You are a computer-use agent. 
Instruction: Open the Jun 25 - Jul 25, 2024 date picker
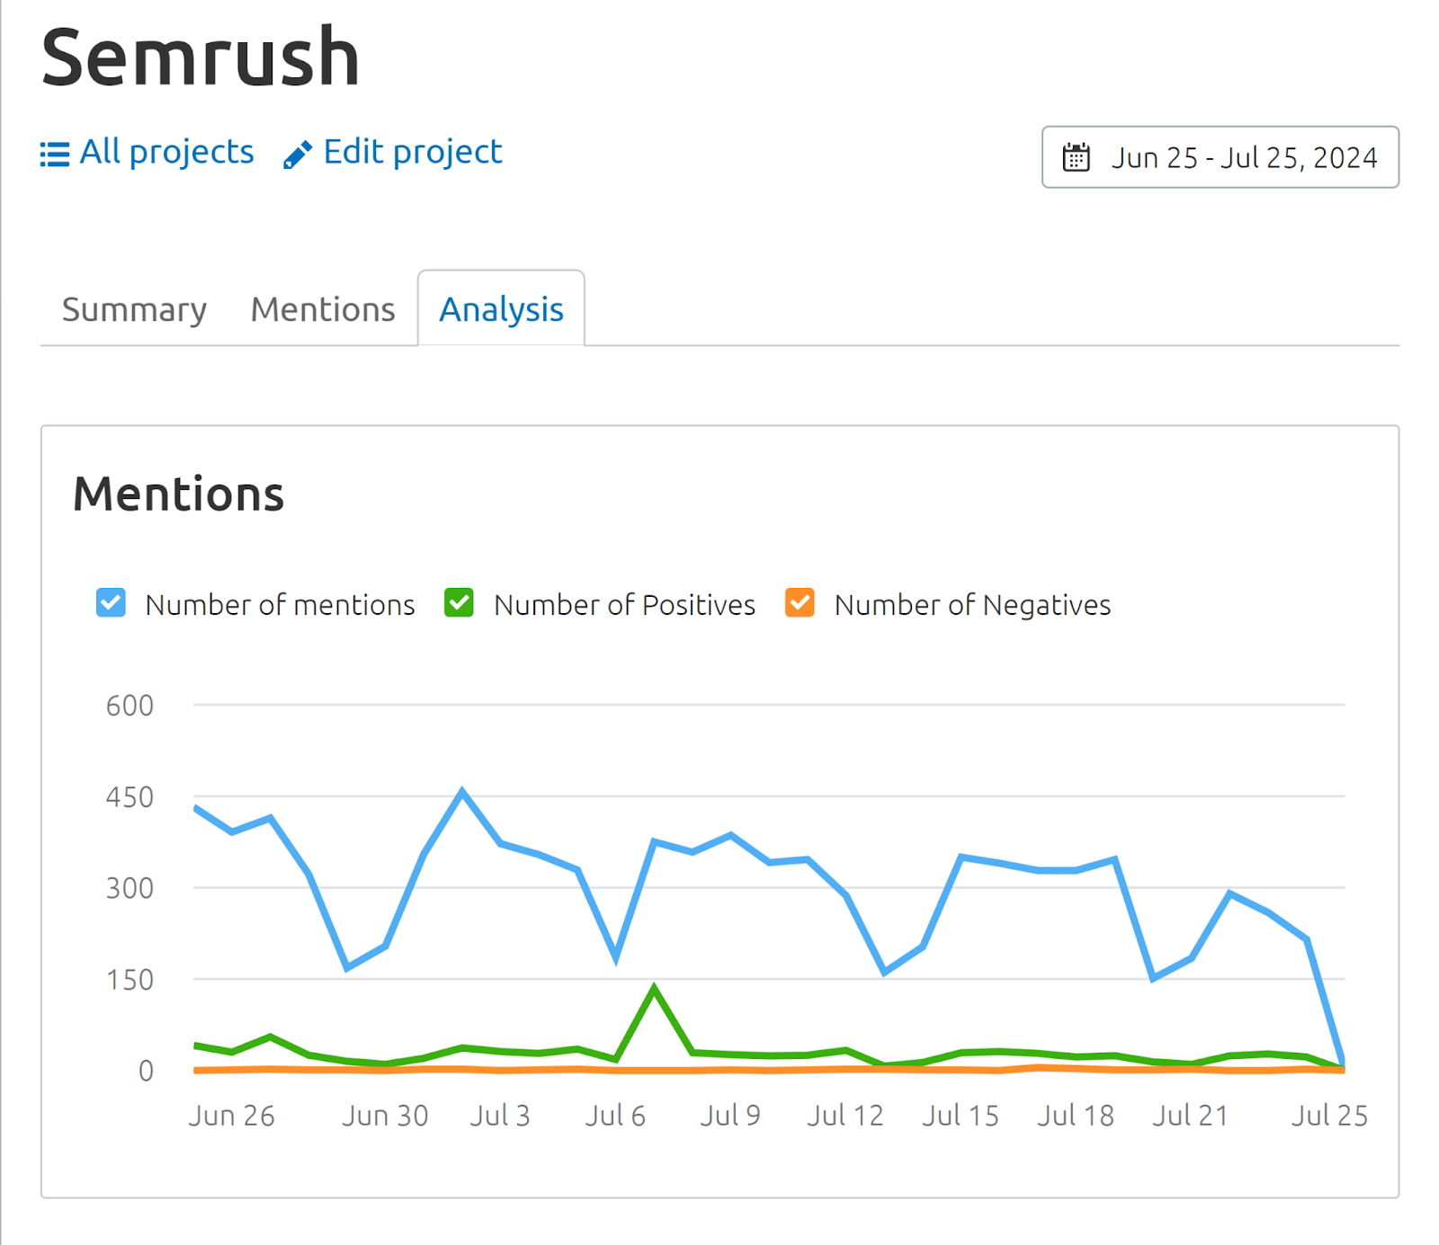[1220, 157]
